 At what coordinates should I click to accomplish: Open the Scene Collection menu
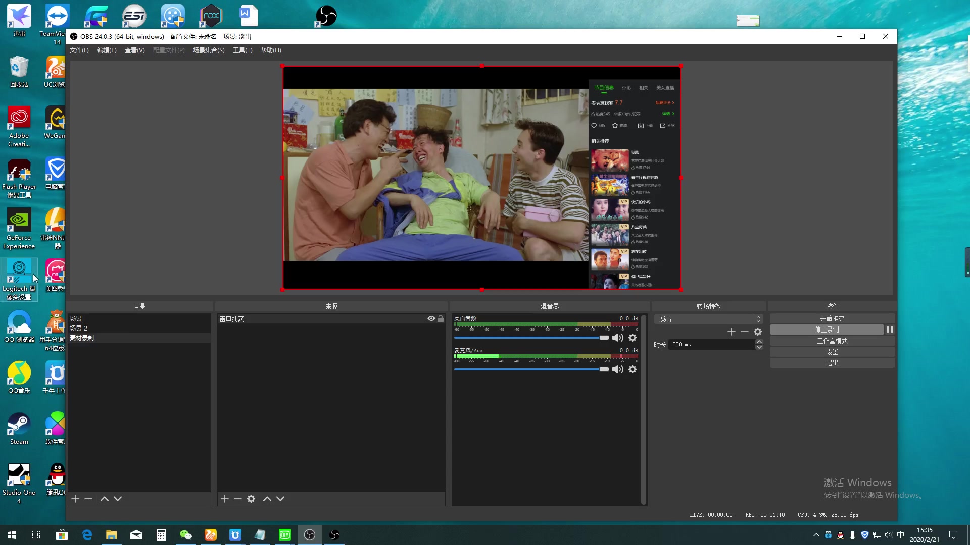click(209, 50)
